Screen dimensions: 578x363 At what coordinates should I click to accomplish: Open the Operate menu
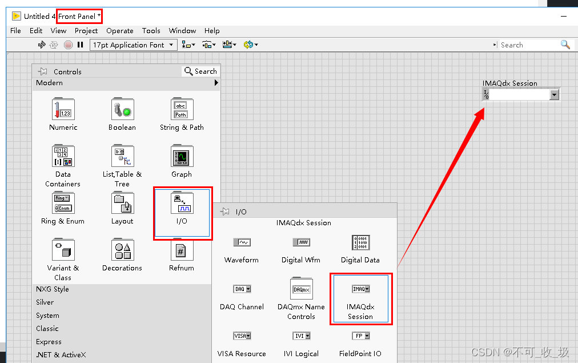click(x=120, y=31)
